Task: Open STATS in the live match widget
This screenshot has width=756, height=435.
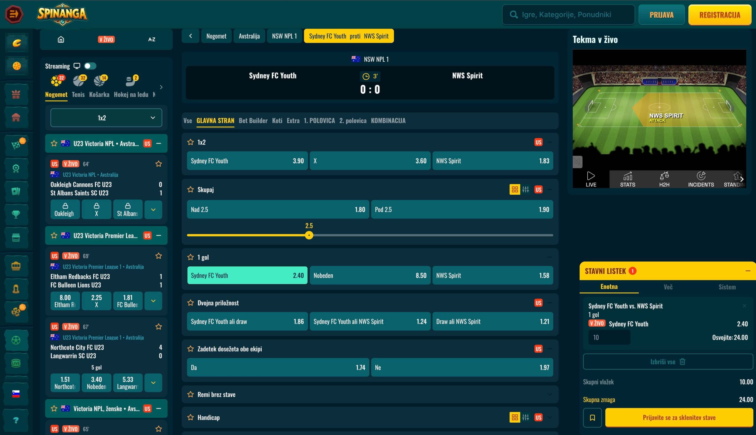Action: [x=627, y=179]
